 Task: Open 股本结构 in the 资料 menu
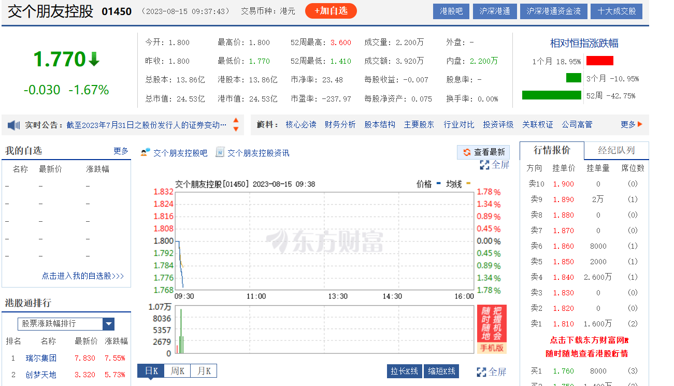(380, 124)
